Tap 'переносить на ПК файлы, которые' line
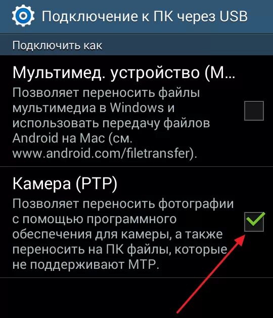This screenshot has height=318, width=273. [x=120, y=250]
